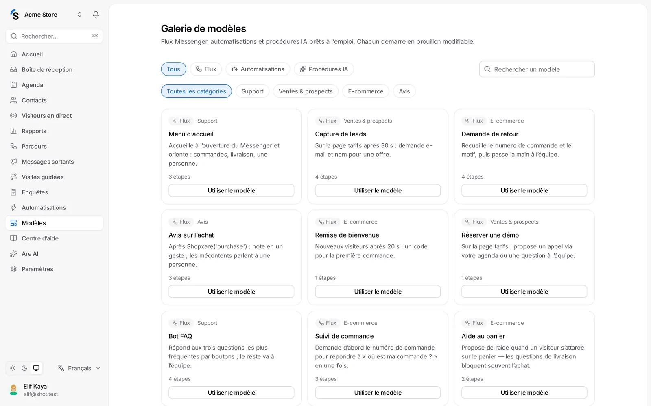Viewport: 651px width, 406px height.
Task: Open Messages sortants megaphone icon
Action: click(x=13, y=162)
